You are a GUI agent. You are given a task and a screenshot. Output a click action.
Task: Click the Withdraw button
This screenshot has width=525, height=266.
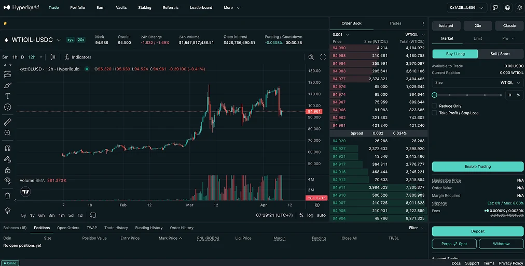(x=501, y=244)
